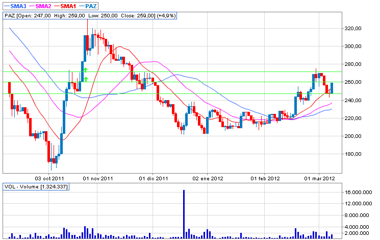Image resolution: width=380 pixels, height=240 pixels.
Task: Click the VOL - Volume label box
Action: (x=36, y=186)
